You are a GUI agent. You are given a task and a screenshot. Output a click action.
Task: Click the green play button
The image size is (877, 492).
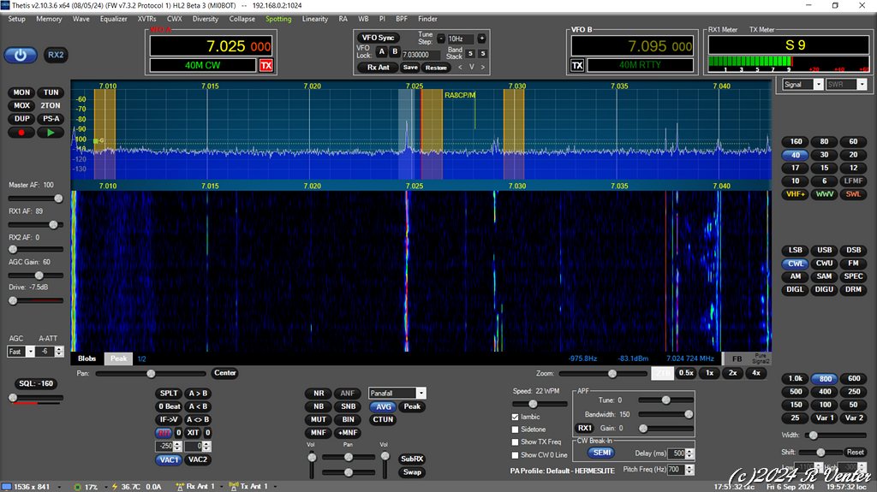click(x=51, y=133)
